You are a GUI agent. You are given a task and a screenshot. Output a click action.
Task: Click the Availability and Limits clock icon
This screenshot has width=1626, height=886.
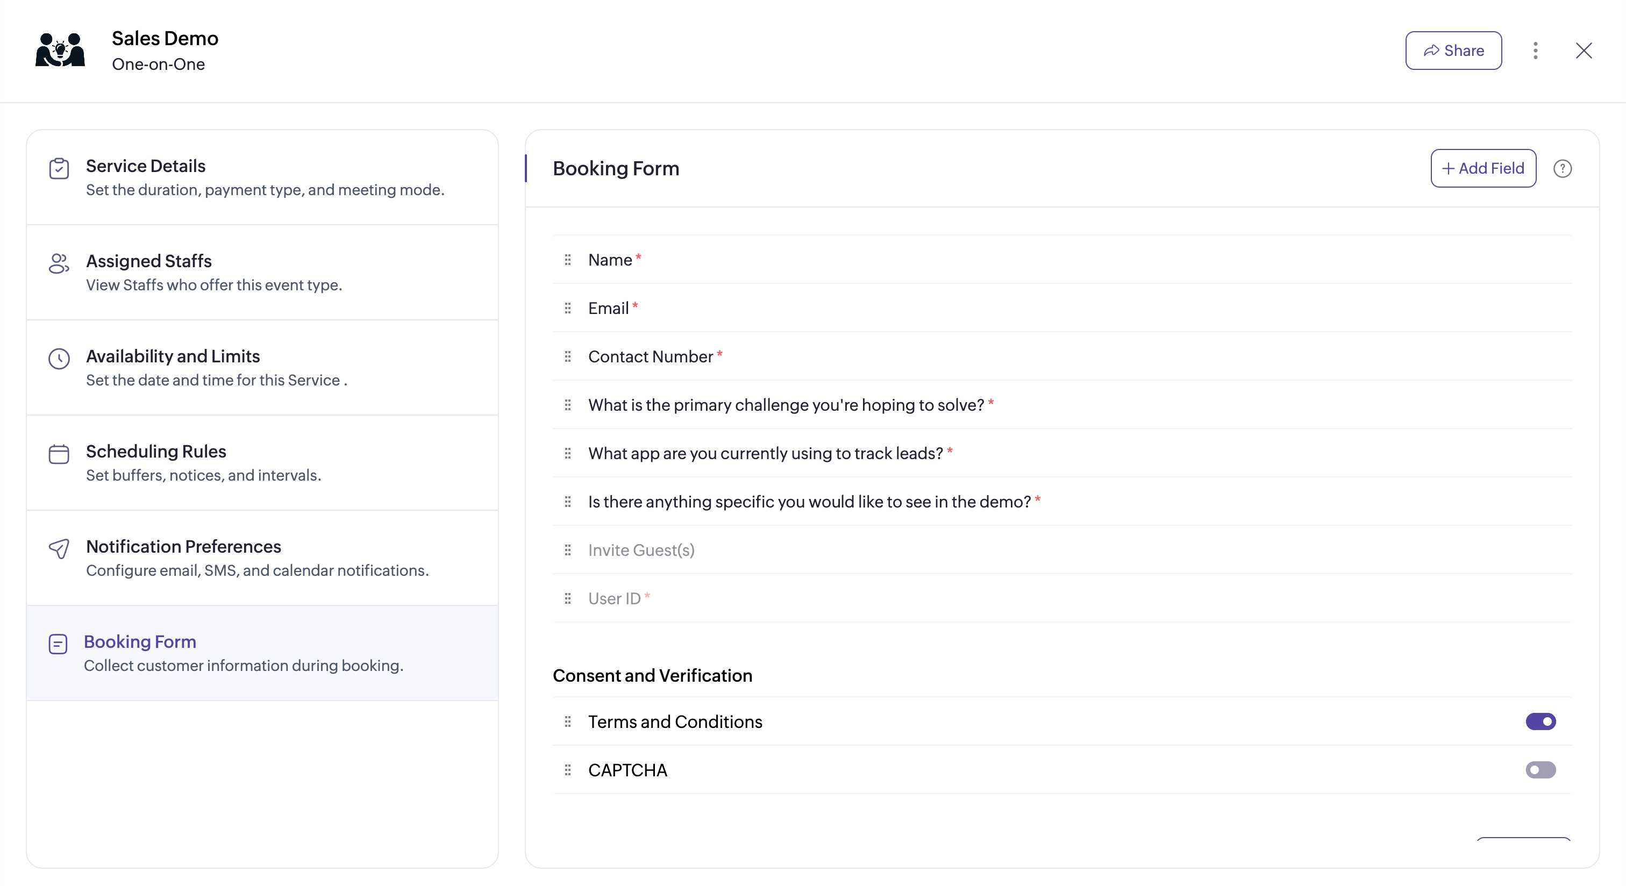[x=59, y=359]
